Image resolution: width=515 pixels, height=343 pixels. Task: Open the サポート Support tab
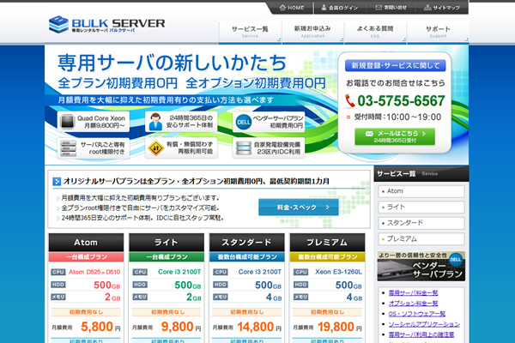(x=437, y=32)
